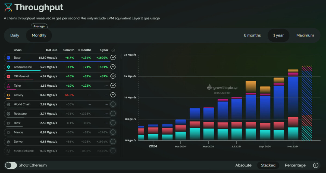Select the 1 year timespan
This screenshot has height=173, width=326.
(278, 35)
